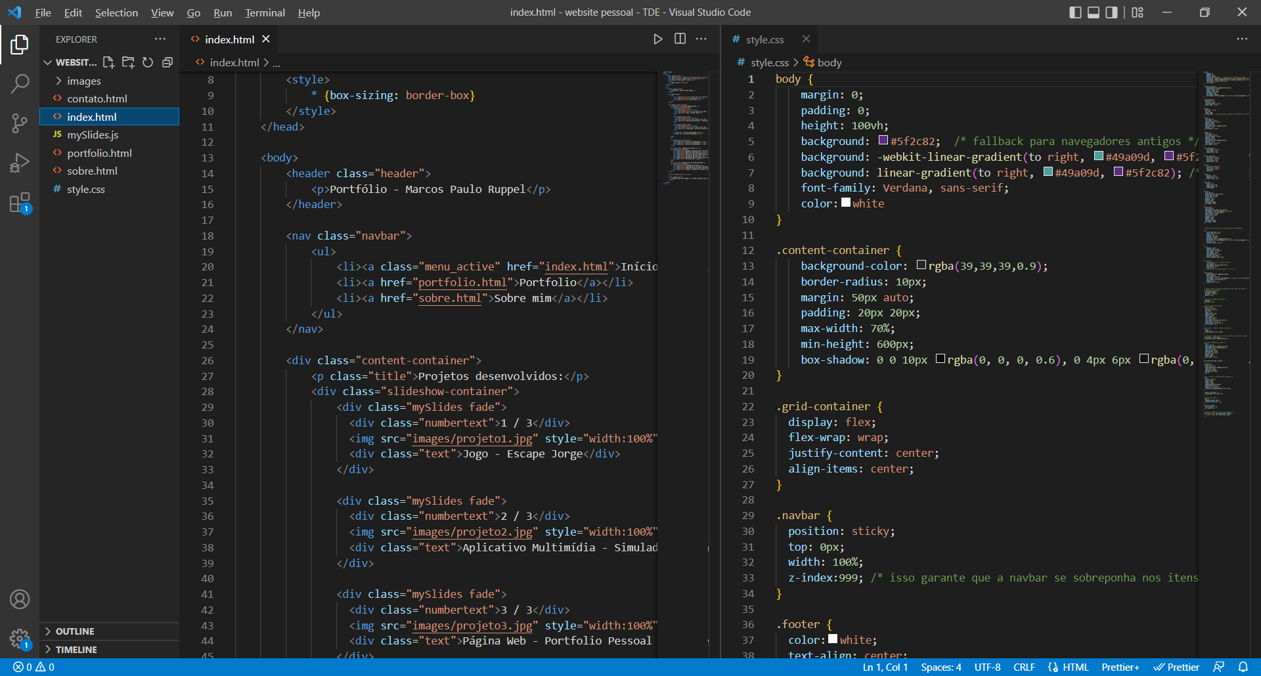Click the white color swatch in body rule

tap(846, 203)
